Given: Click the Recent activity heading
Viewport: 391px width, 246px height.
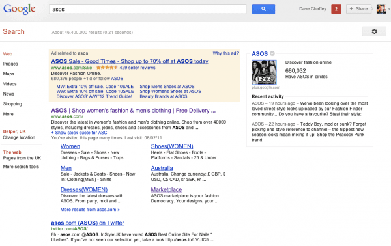Looking at the screenshot, I should [x=268, y=96].
